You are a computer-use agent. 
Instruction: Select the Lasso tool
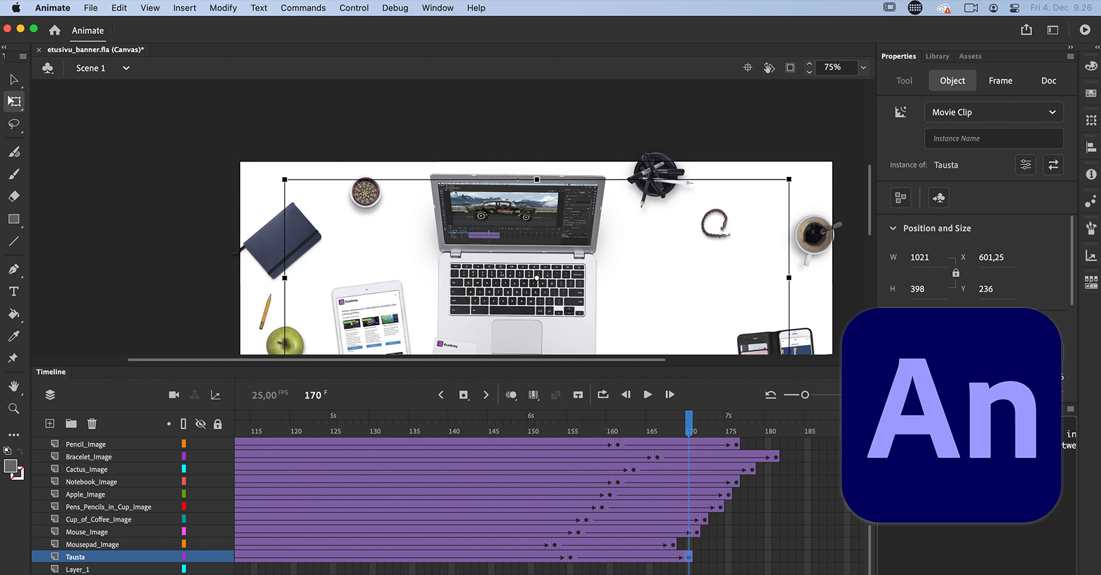14,124
